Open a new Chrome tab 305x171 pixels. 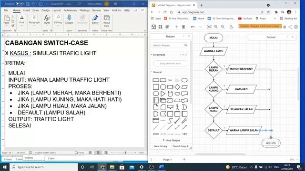[x=202, y=5]
